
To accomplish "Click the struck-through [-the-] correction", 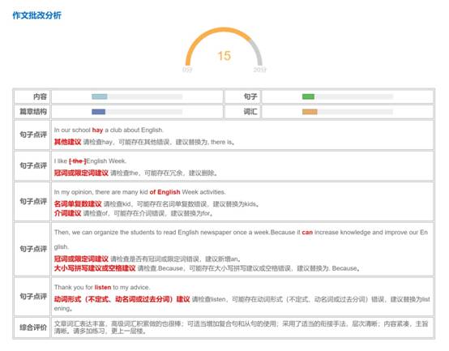I will (x=78, y=161).
